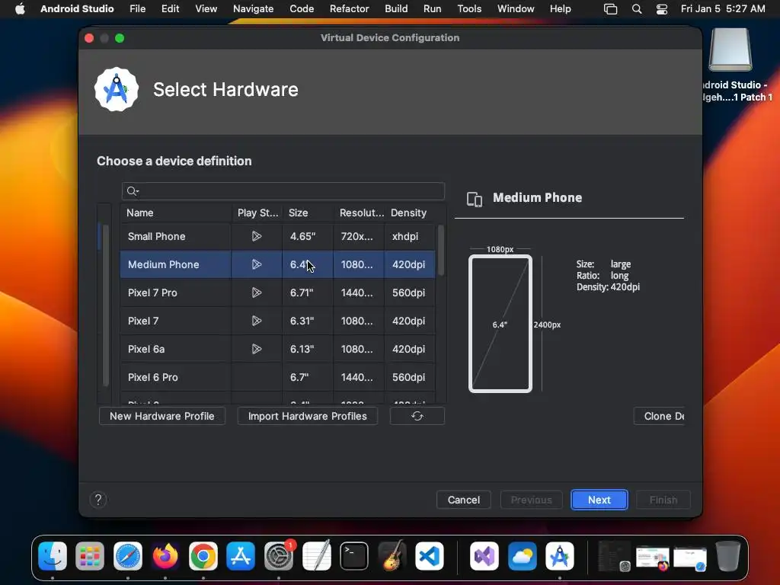Click the Play Store icon in Pixel 6a row
780x585 pixels.
[x=256, y=349]
